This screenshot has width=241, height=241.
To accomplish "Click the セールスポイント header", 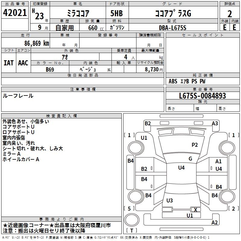I will point(202,35).
